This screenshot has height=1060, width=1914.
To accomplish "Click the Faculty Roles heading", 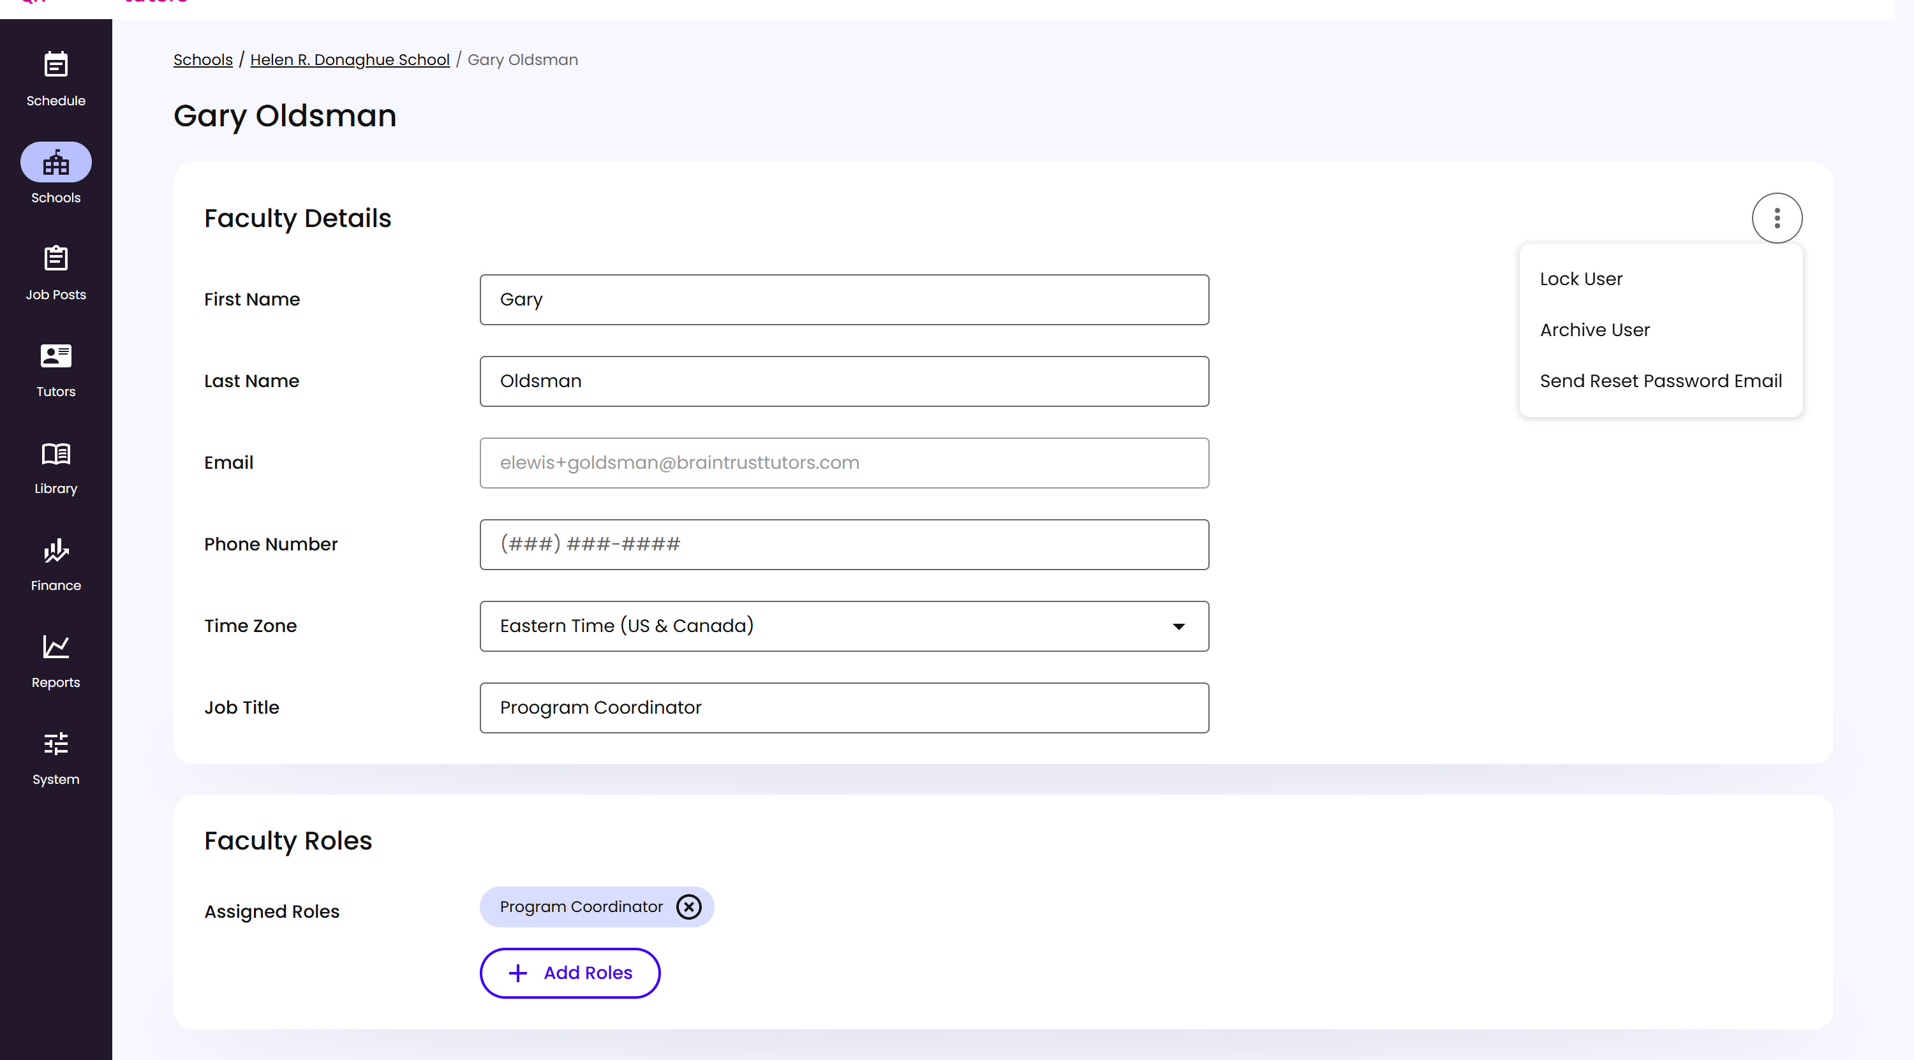I will (x=288, y=840).
